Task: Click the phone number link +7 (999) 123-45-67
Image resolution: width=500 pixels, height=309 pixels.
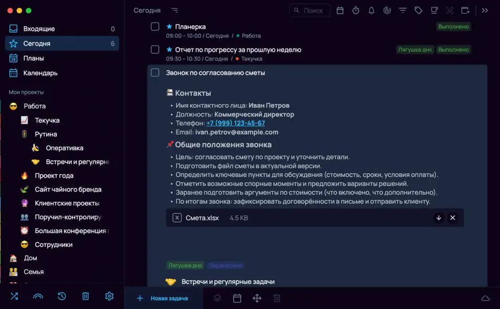Action: [235, 123]
